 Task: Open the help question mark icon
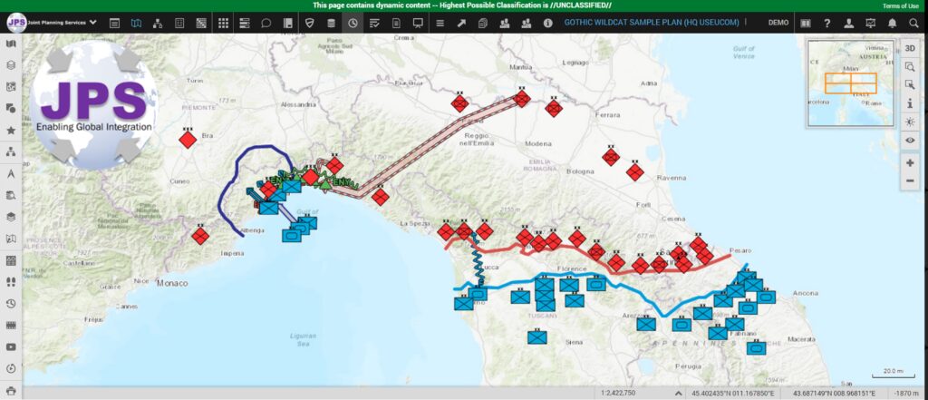[x=826, y=22]
